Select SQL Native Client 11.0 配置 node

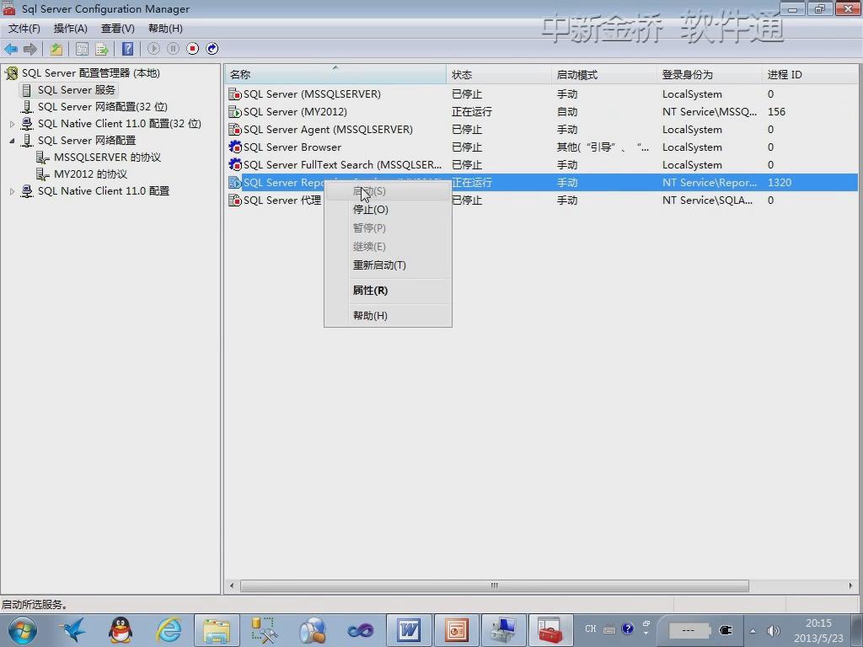(104, 191)
